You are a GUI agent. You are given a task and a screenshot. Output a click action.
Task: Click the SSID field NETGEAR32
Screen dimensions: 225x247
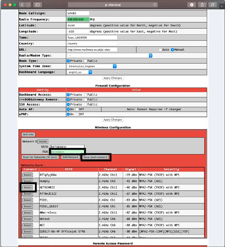click(x=68, y=147)
